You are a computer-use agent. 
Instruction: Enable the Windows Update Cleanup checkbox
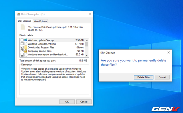(x=22, y=40)
